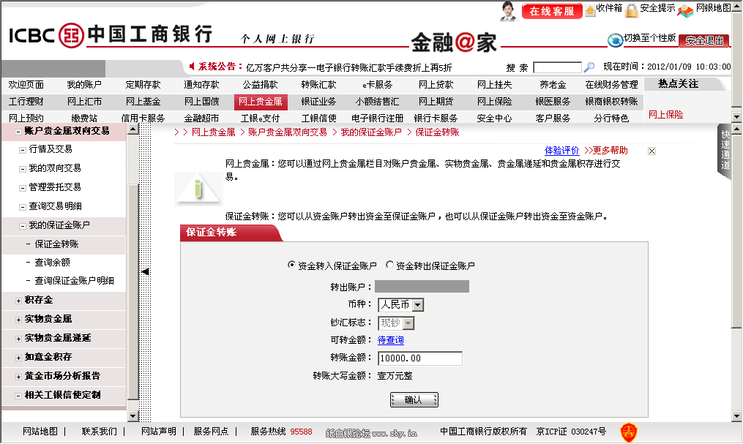
Task: Open the 币种 currency dropdown
Action: 401,305
